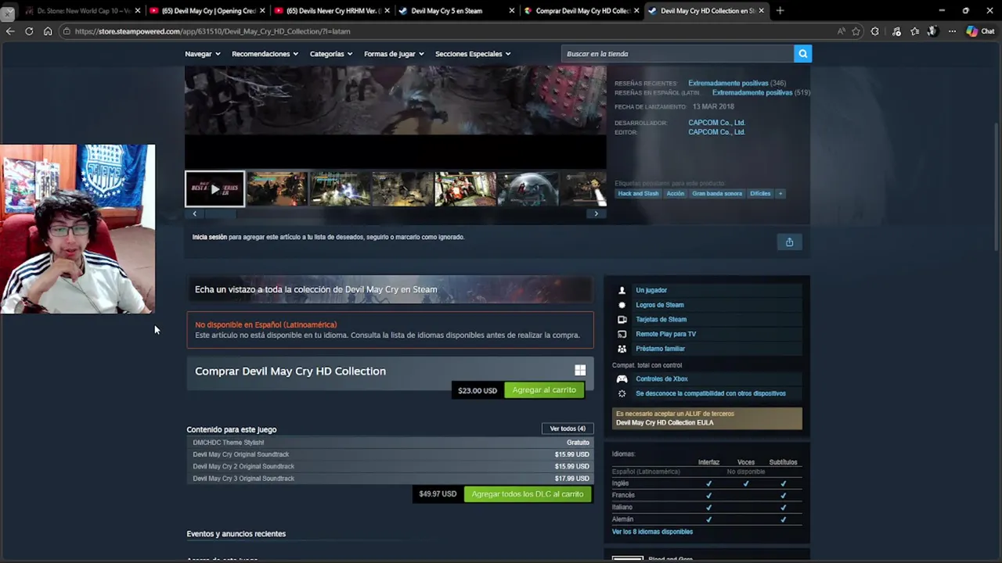Open browser settings and more ellipsis

952,31
